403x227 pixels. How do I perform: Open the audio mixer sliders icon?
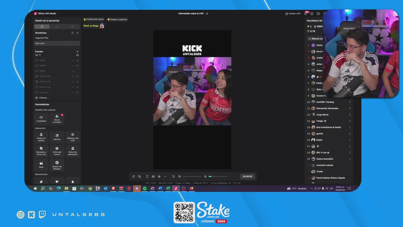tap(173, 177)
